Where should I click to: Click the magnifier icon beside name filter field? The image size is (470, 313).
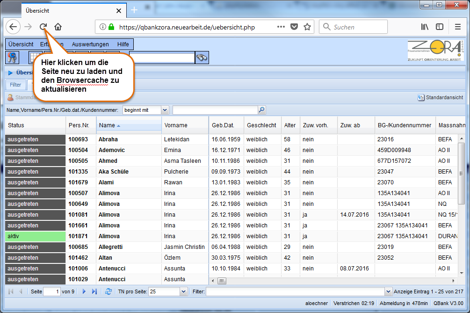(262, 110)
